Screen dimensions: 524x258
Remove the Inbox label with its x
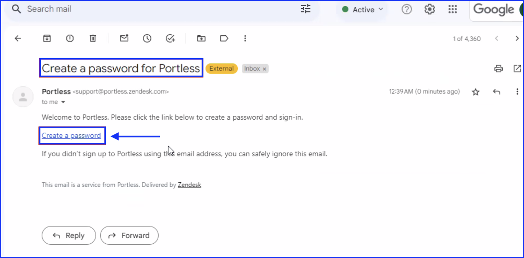coord(264,69)
